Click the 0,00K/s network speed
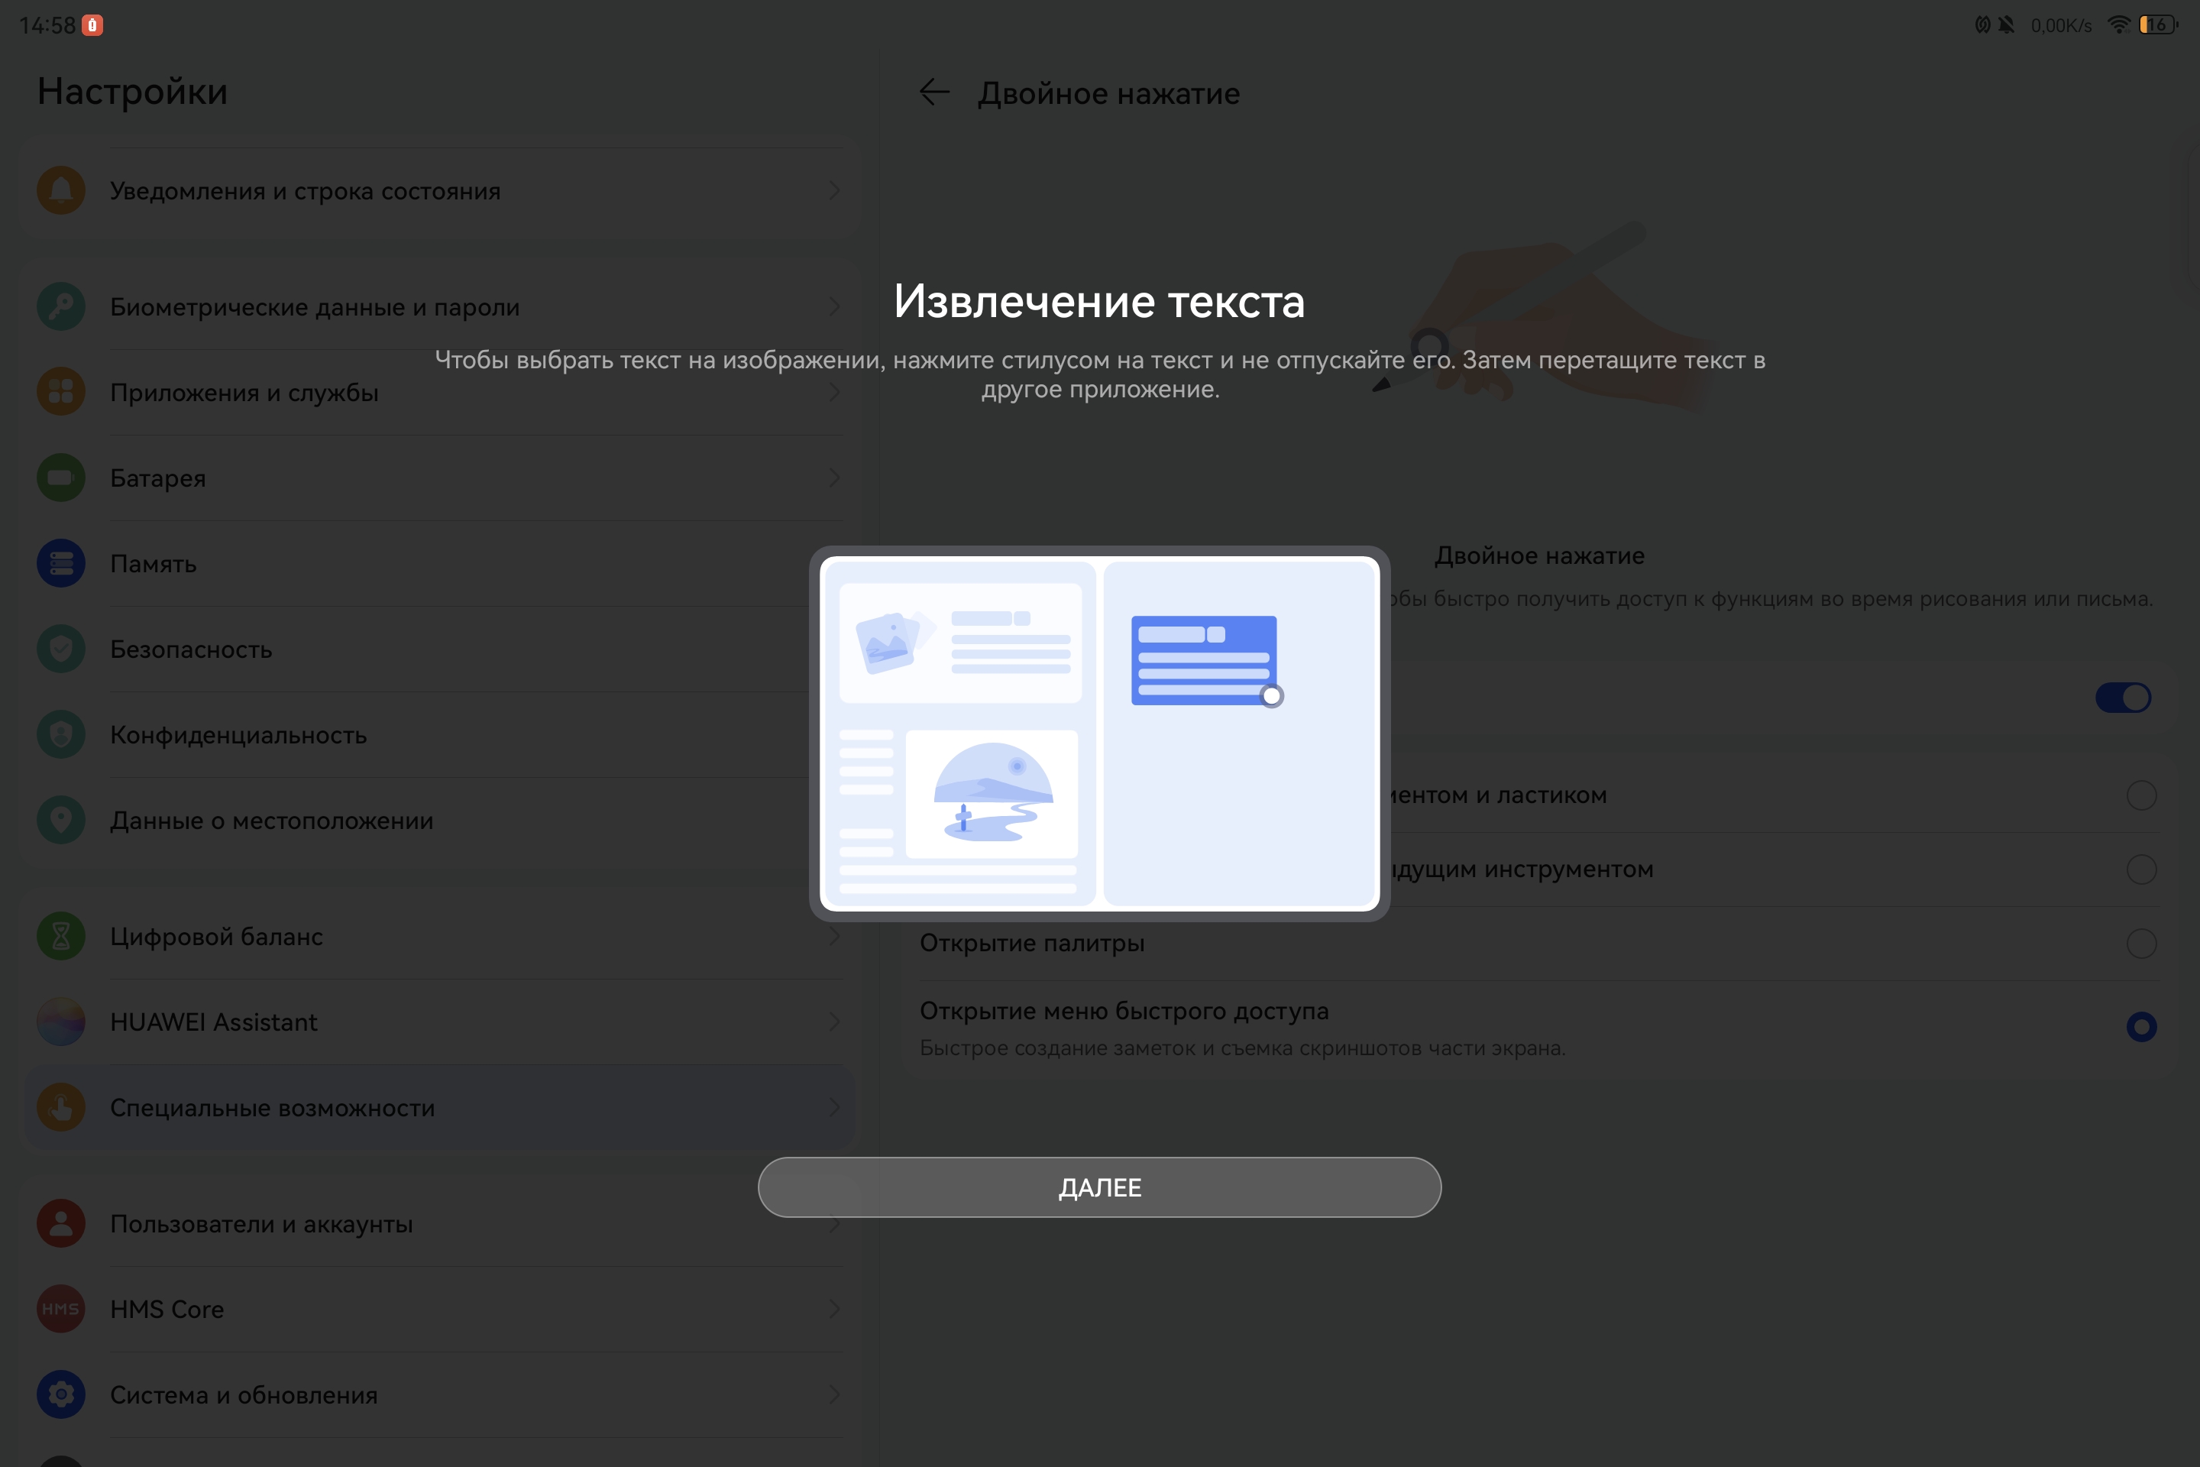The image size is (2200, 1467). (x=2062, y=25)
